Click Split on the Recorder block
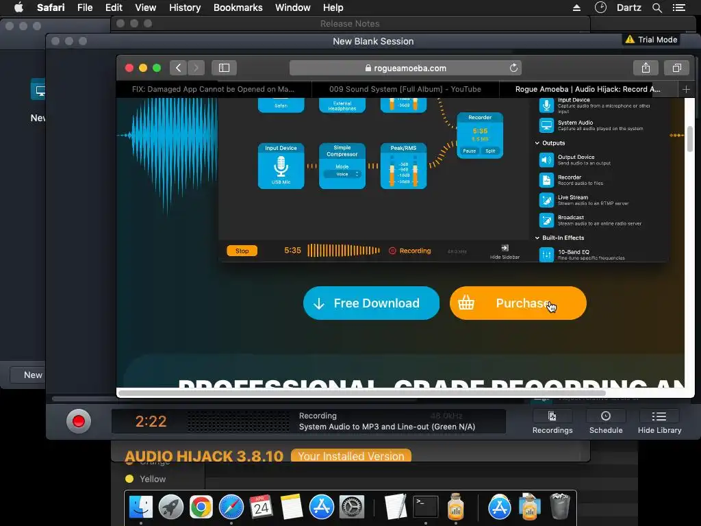 coord(490,151)
